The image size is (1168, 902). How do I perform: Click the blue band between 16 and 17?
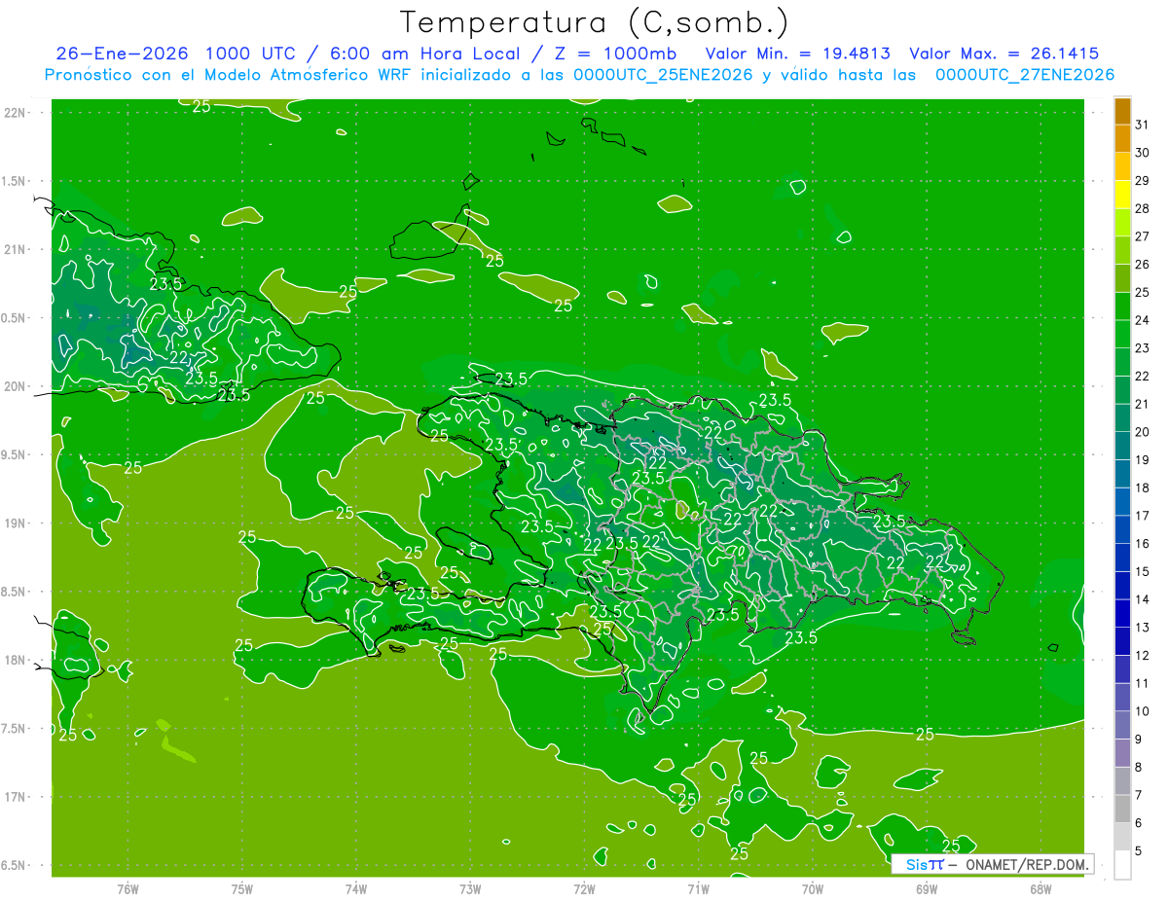pos(1122,529)
